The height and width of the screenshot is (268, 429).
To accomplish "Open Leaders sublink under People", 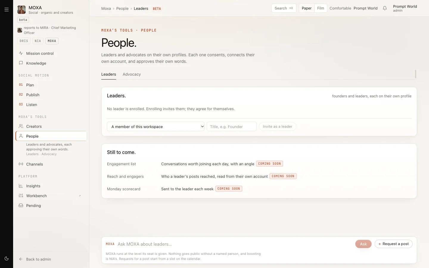I will click(x=32, y=154).
